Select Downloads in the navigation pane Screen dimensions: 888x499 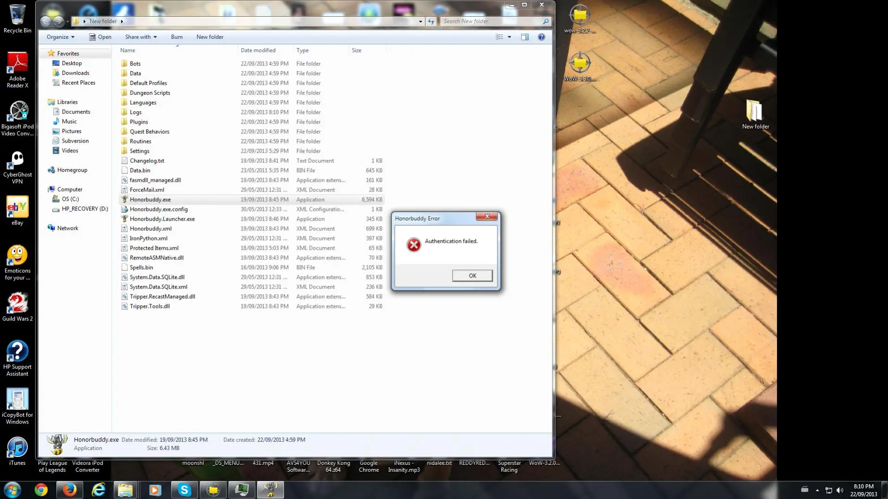(x=75, y=73)
